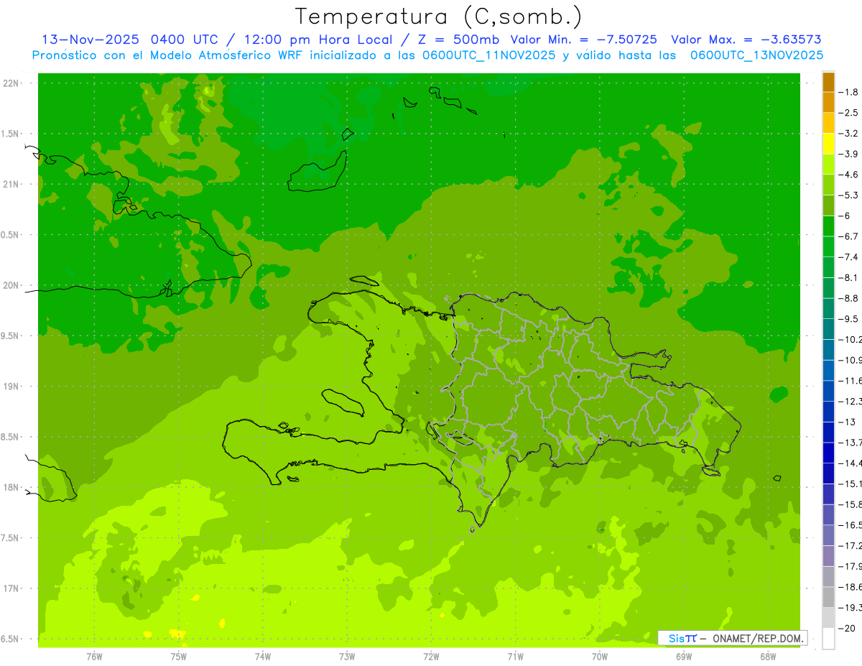Click the 70W longitude axis label
Screen dimensions: 862x666
(600, 657)
